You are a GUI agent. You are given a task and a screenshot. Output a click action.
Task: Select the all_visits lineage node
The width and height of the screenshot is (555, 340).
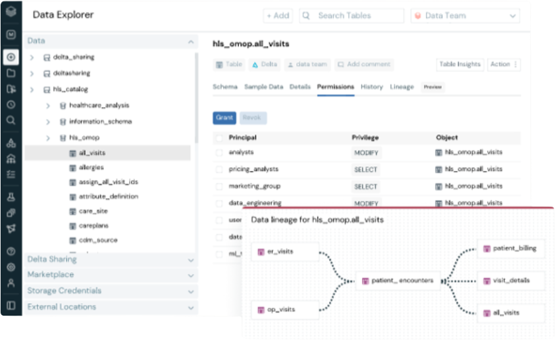(511, 313)
